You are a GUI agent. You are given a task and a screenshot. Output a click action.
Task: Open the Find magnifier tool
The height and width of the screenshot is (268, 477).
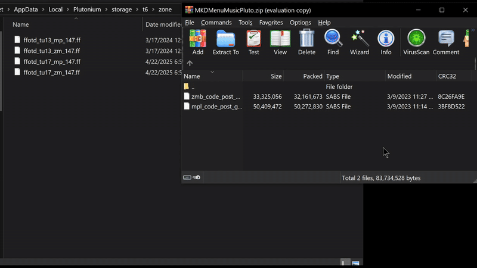[333, 42]
